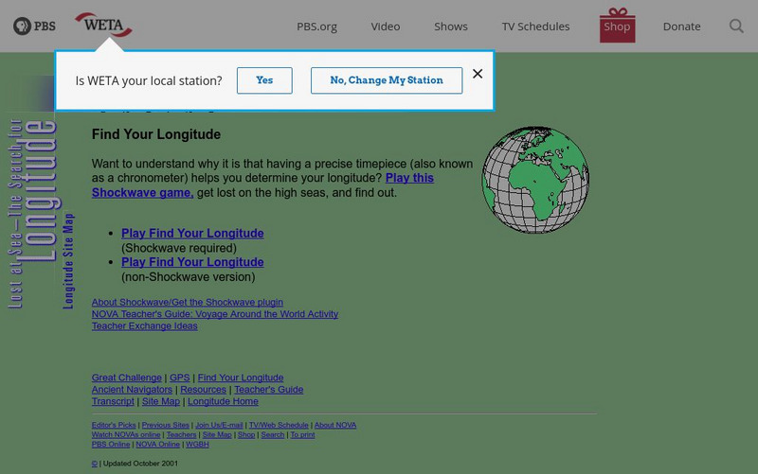Open TV/Web Schedule link

pos(279,425)
